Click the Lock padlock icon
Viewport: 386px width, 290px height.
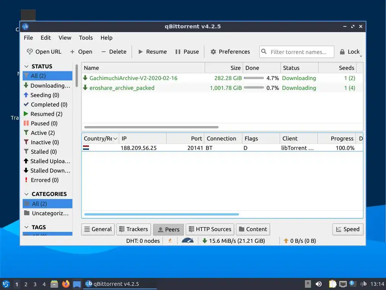pyautogui.click(x=342, y=52)
